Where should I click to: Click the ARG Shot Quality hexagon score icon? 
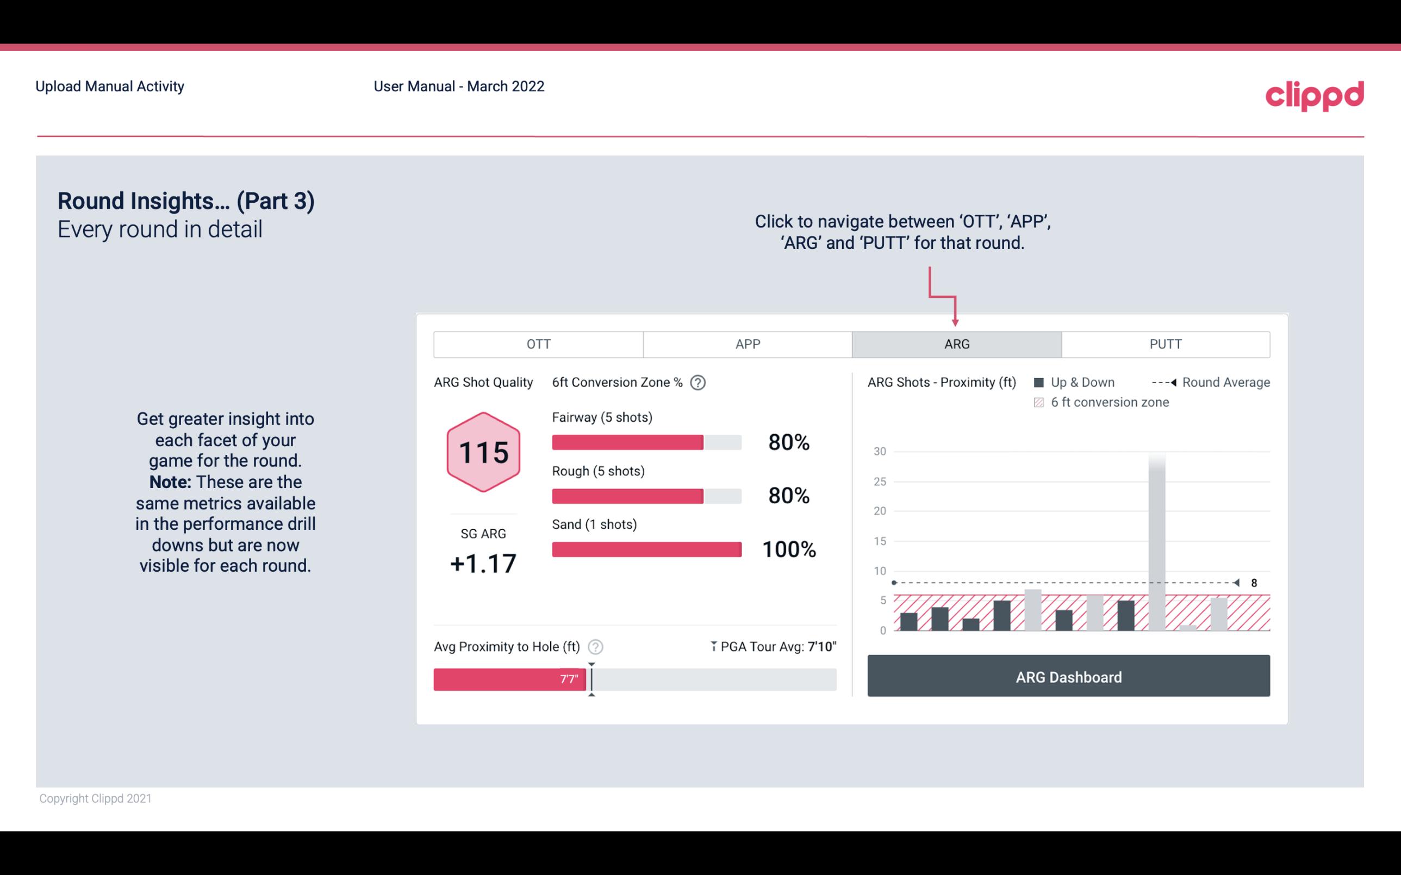[x=482, y=453]
